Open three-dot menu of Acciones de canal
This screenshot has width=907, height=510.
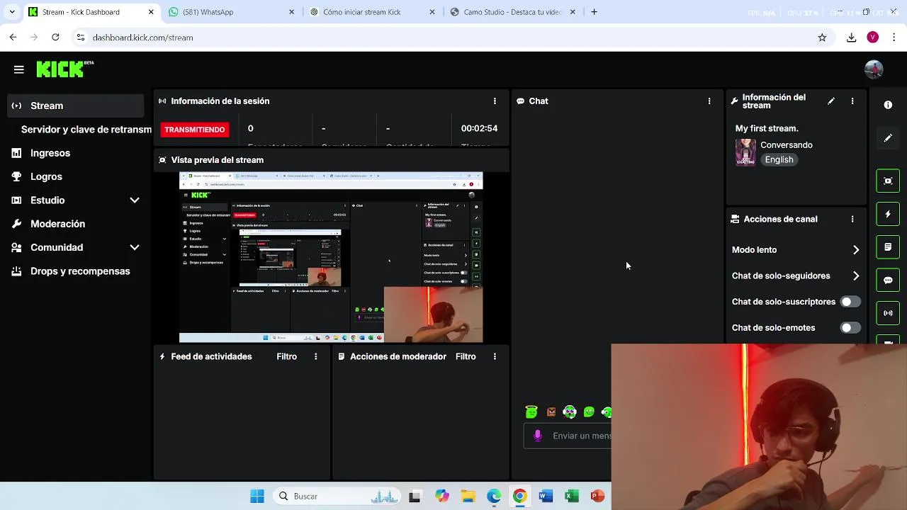point(852,220)
